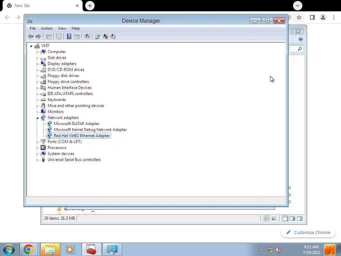Expand the Universal Serial Bus controllers arrow
341x256 pixels.
click(37, 160)
